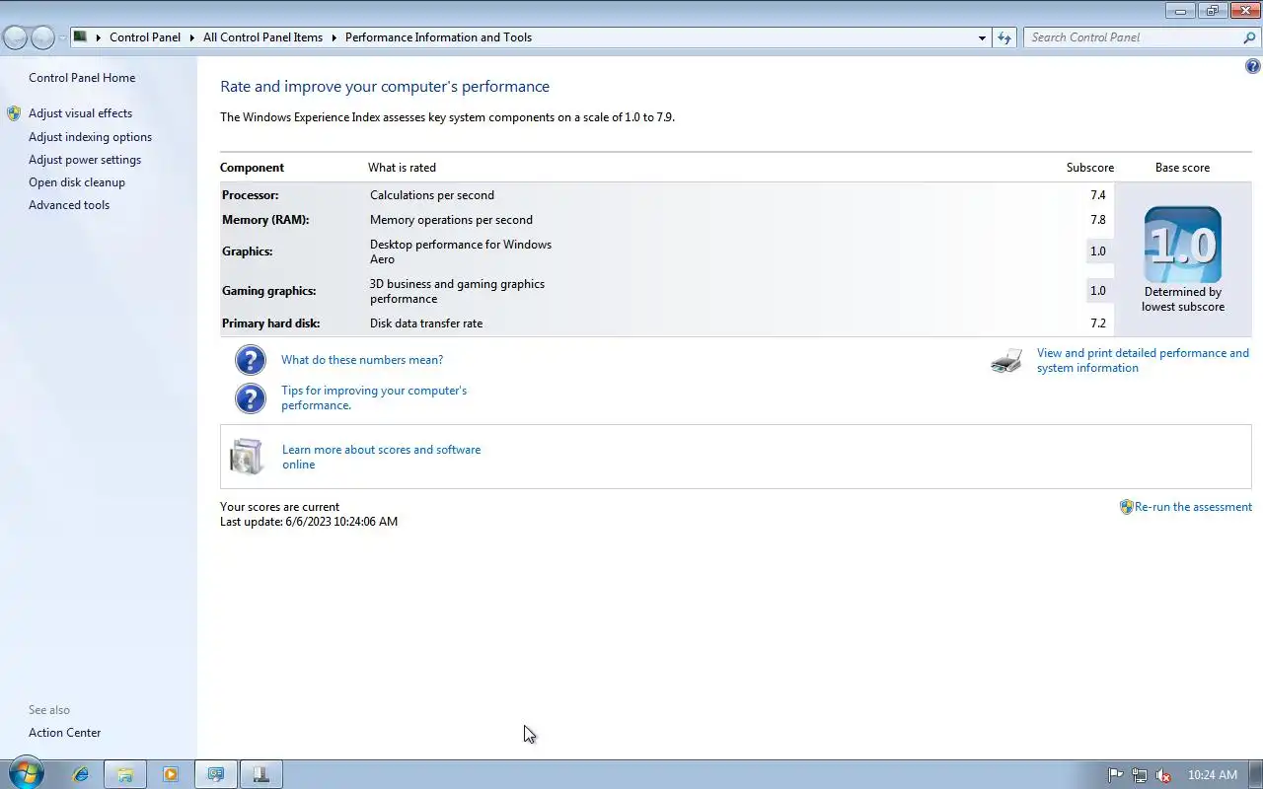
Task: Click the Forward navigation arrow button
Action: [x=42, y=37]
